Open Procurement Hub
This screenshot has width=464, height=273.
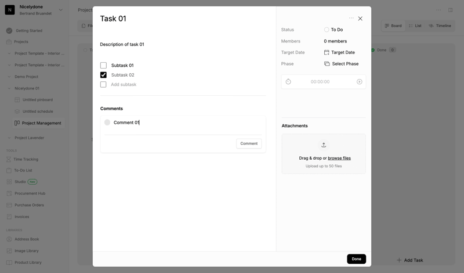tap(30, 193)
